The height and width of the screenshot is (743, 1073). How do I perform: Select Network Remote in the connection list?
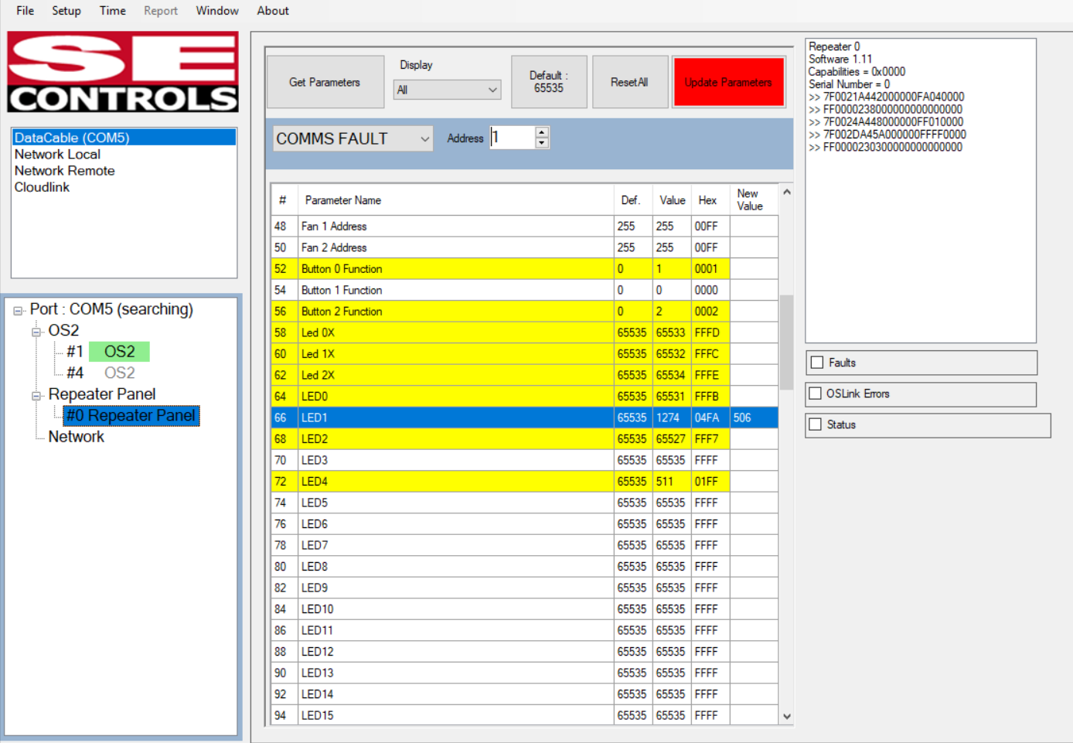(124, 171)
